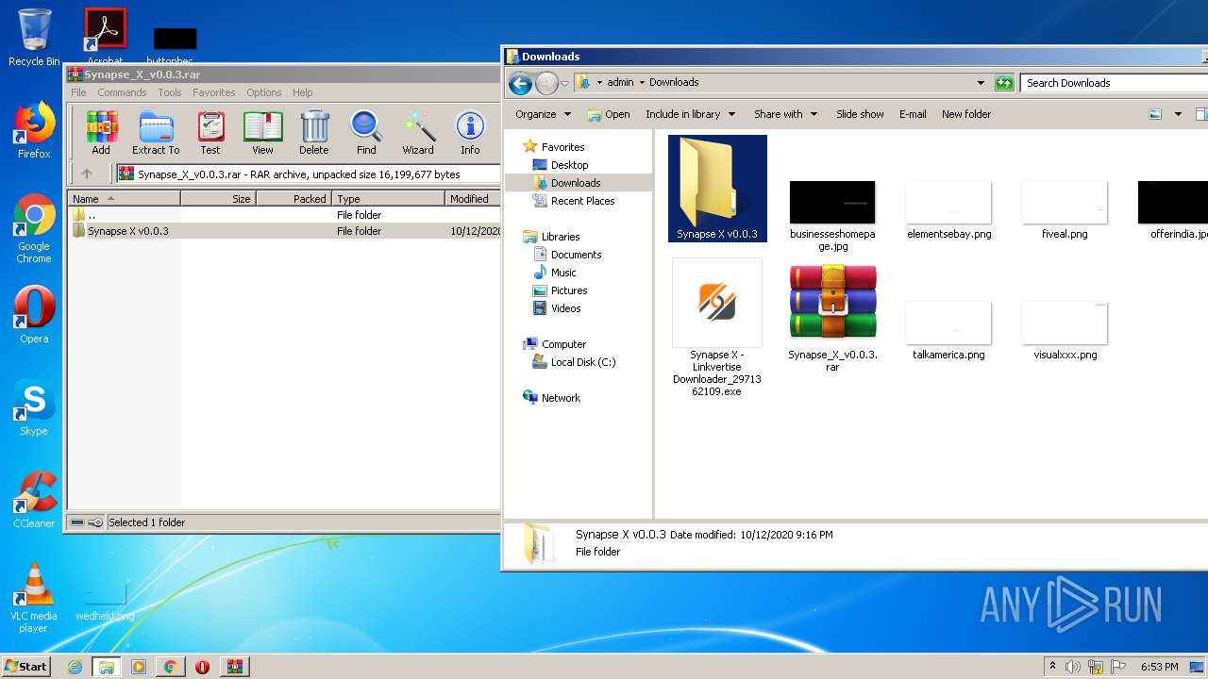Open the Commands menu in WinRAR
Viewport: 1208px width, 679px height.
point(122,92)
